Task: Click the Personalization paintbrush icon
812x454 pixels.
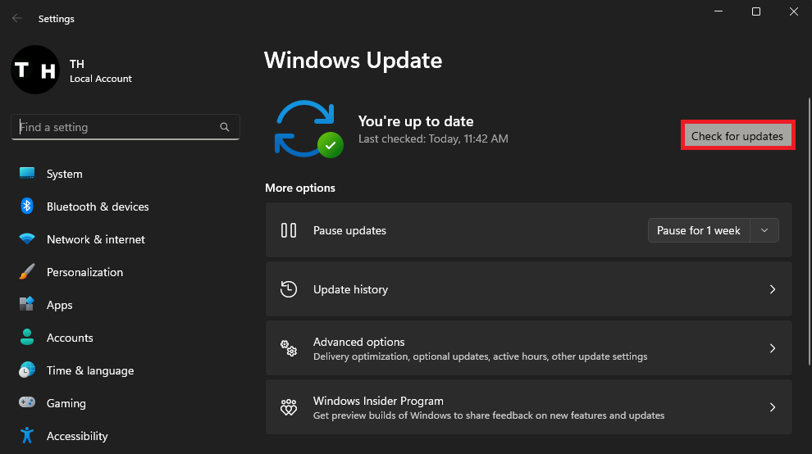Action: (27, 271)
